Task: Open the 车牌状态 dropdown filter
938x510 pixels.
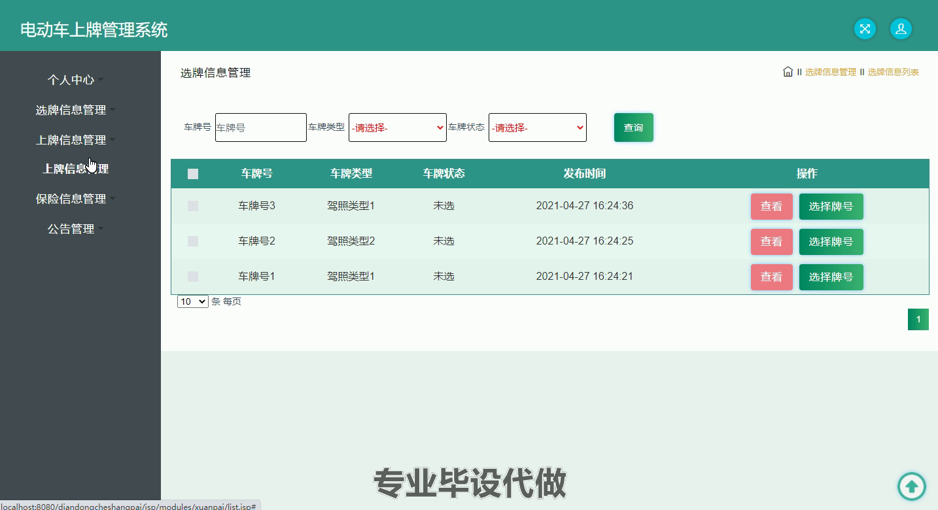Action: (538, 127)
